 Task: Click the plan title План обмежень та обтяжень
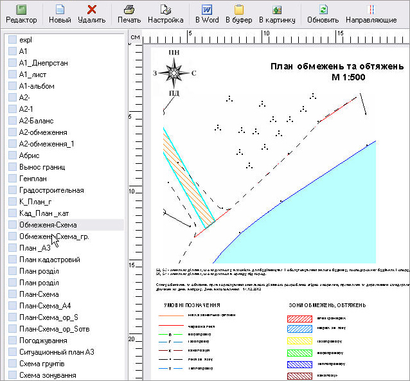[337, 66]
